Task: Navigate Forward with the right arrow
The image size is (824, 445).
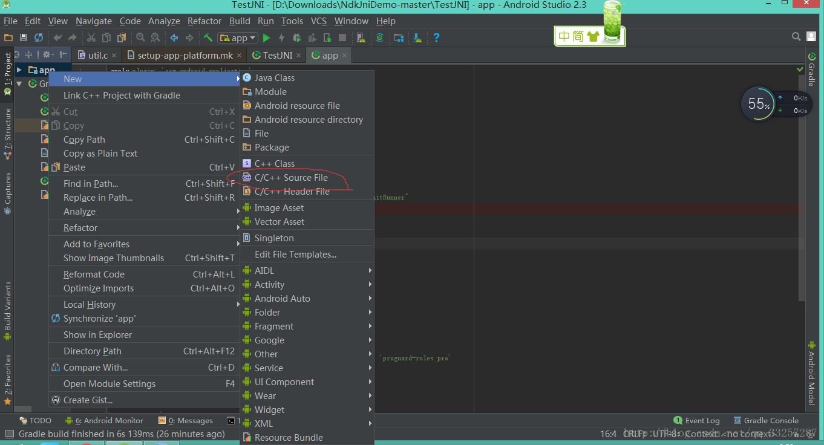Action: click(x=189, y=37)
